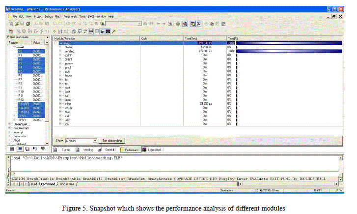Screen dimensions: 357x214
Task: Open the Peripherals menu
Action: [x=71, y=16]
